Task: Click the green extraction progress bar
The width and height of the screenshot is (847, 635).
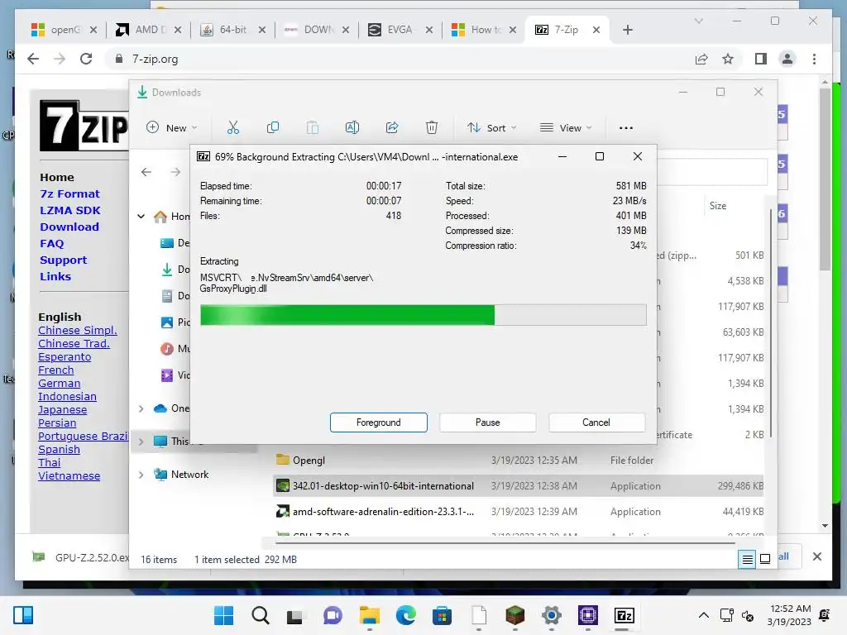Action: pos(423,315)
